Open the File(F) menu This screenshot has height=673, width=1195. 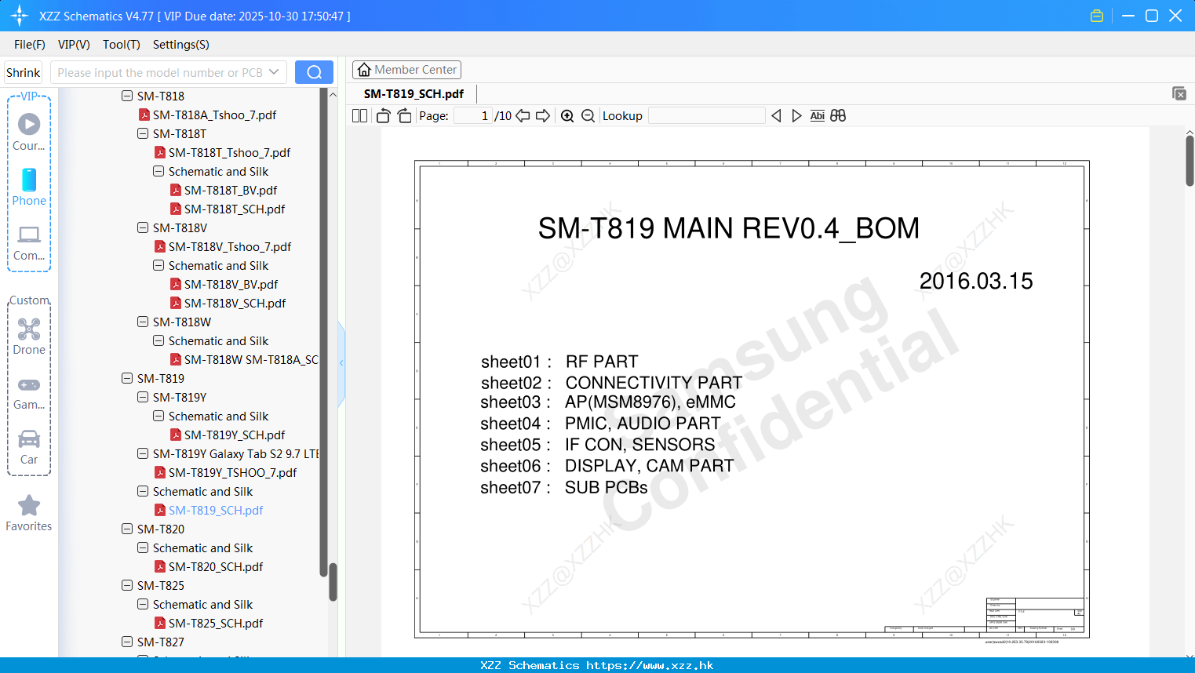30,45
